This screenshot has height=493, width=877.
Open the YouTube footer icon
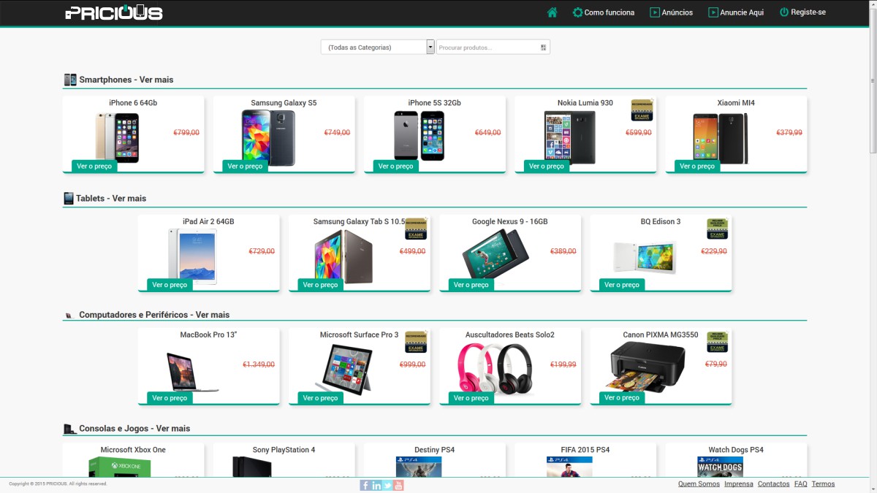tap(398, 485)
